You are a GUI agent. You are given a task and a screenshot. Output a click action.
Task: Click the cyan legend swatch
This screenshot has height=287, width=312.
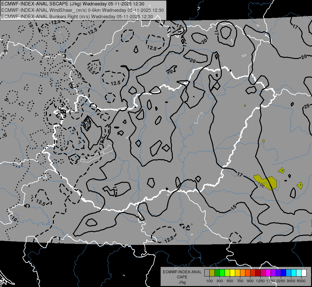294,273
